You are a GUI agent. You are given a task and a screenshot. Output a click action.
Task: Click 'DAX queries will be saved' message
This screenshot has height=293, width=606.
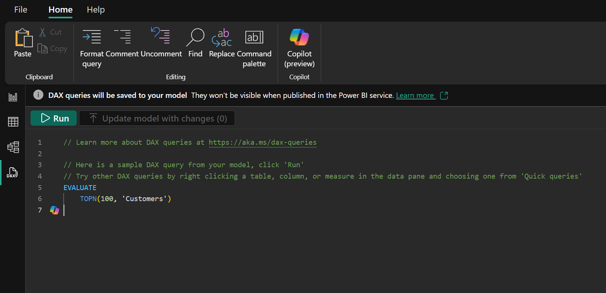(117, 95)
